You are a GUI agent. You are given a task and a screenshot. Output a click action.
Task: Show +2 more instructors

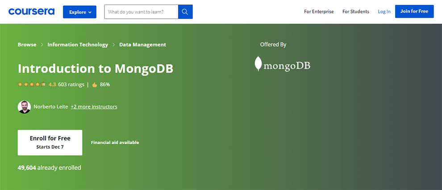94,107
